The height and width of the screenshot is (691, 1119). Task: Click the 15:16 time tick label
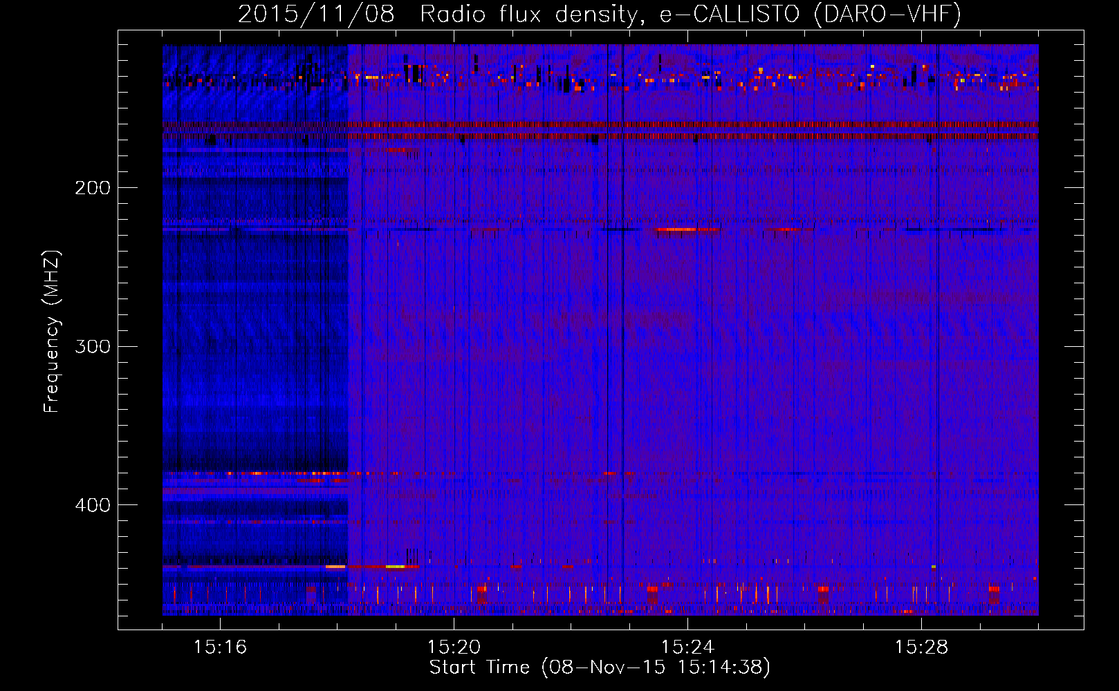220,647
